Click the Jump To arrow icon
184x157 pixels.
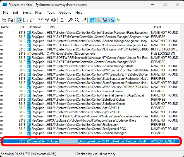pyautogui.click(x=83, y=20)
